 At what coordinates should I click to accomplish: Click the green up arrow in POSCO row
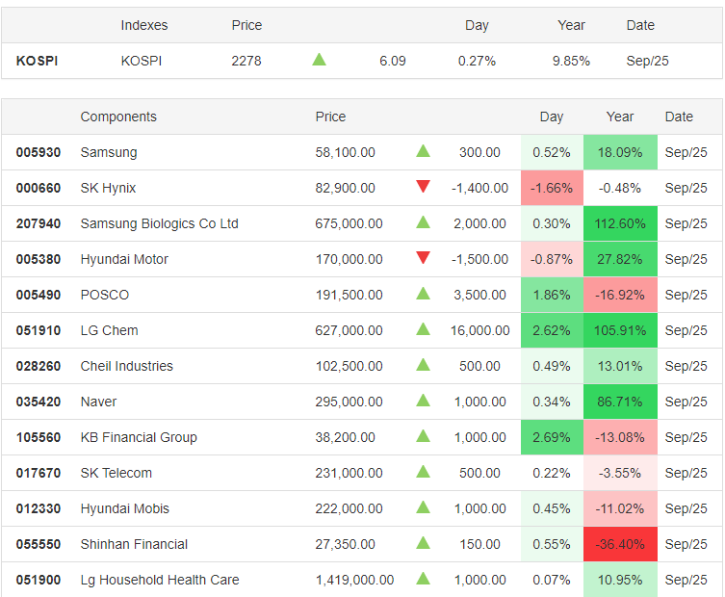click(x=423, y=294)
